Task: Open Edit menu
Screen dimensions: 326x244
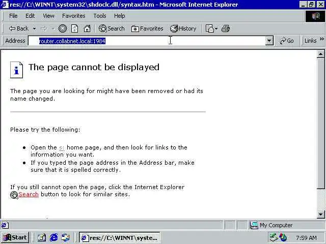Action: click(x=30, y=16)
